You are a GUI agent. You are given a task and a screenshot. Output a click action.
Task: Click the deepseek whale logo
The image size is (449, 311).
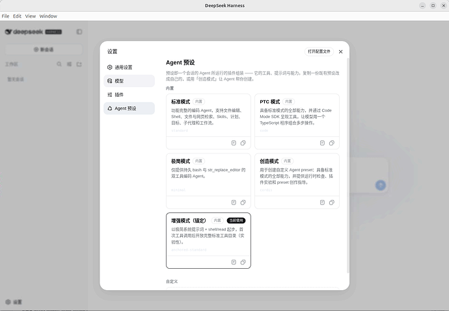8,32
